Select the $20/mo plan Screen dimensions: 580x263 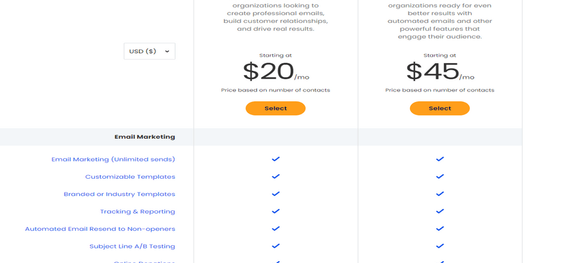[275, 108]
